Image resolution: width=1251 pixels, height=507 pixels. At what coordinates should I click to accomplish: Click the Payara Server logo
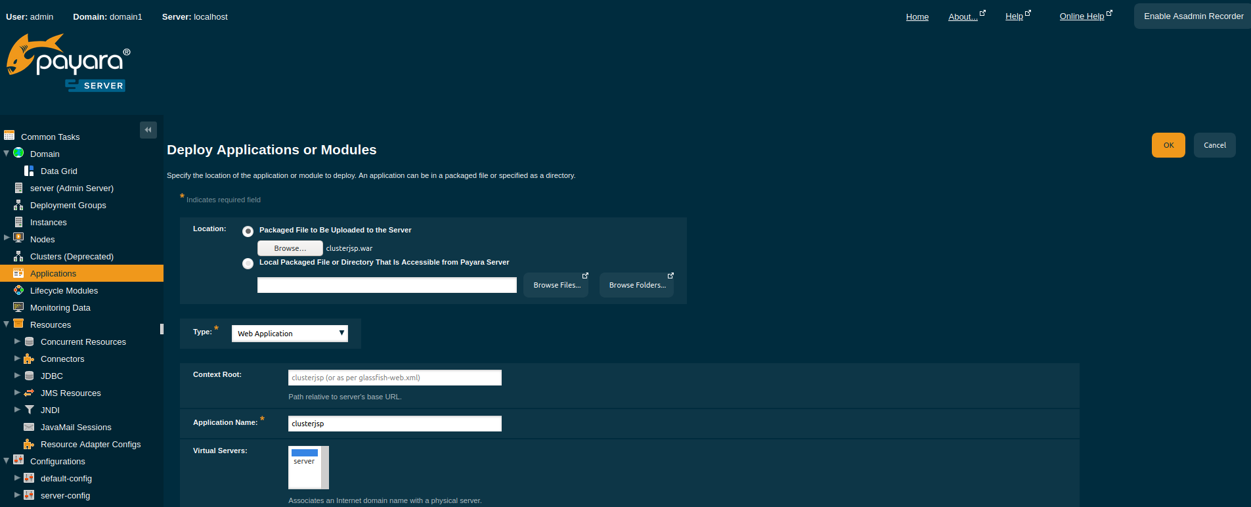[68, 64]
